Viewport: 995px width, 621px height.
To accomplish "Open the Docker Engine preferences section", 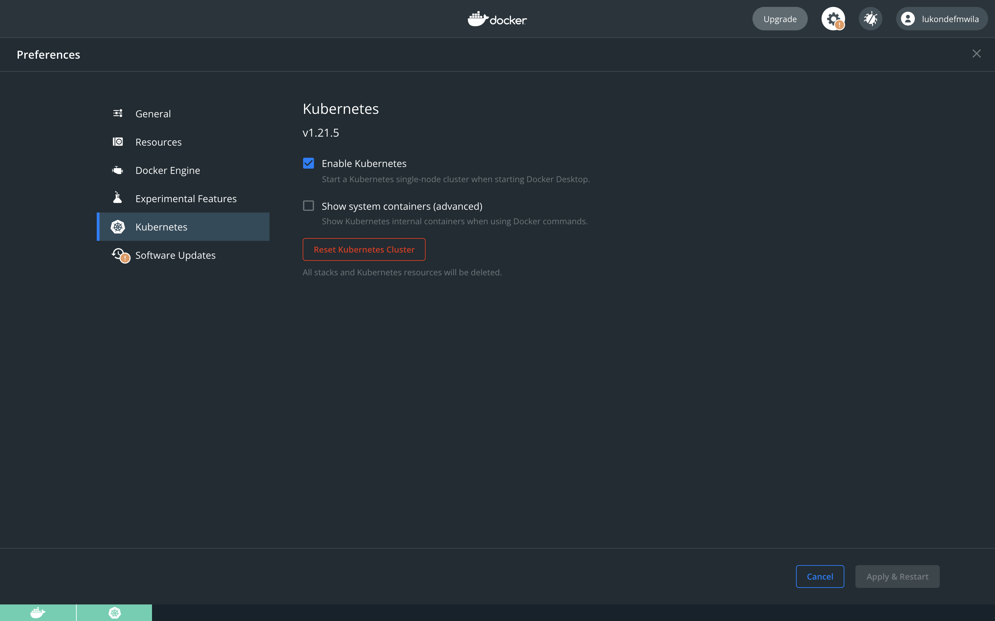I will coord(183,170).
